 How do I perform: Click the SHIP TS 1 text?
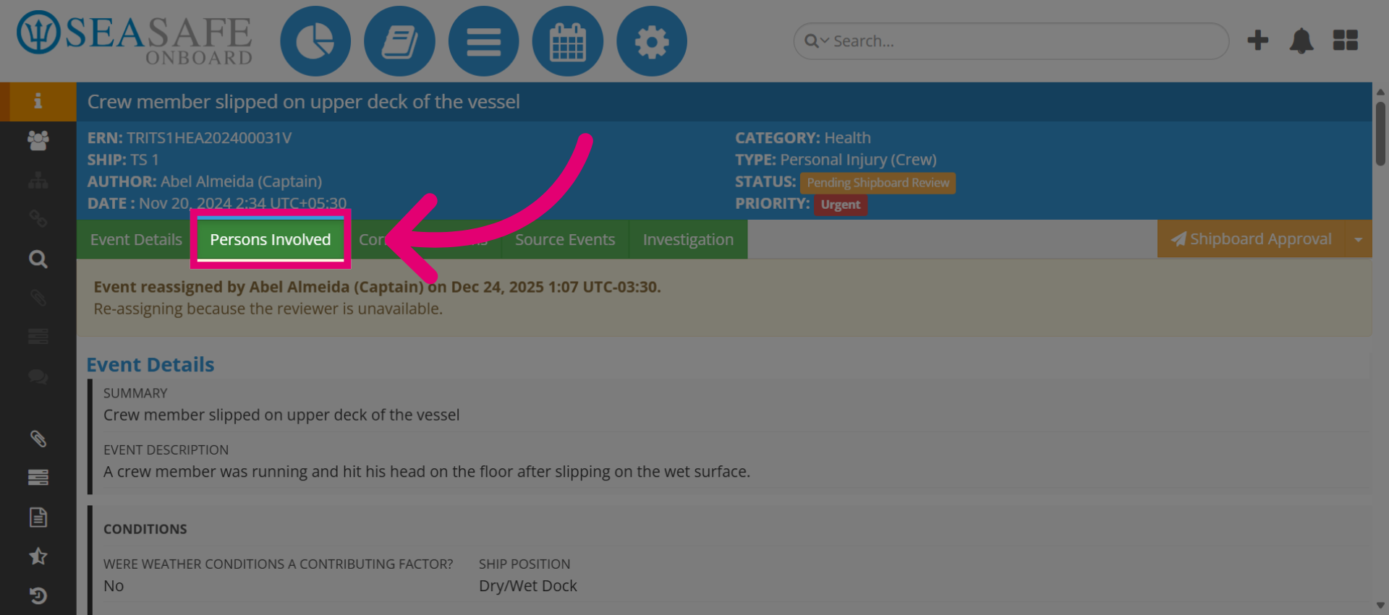[123, 160]
